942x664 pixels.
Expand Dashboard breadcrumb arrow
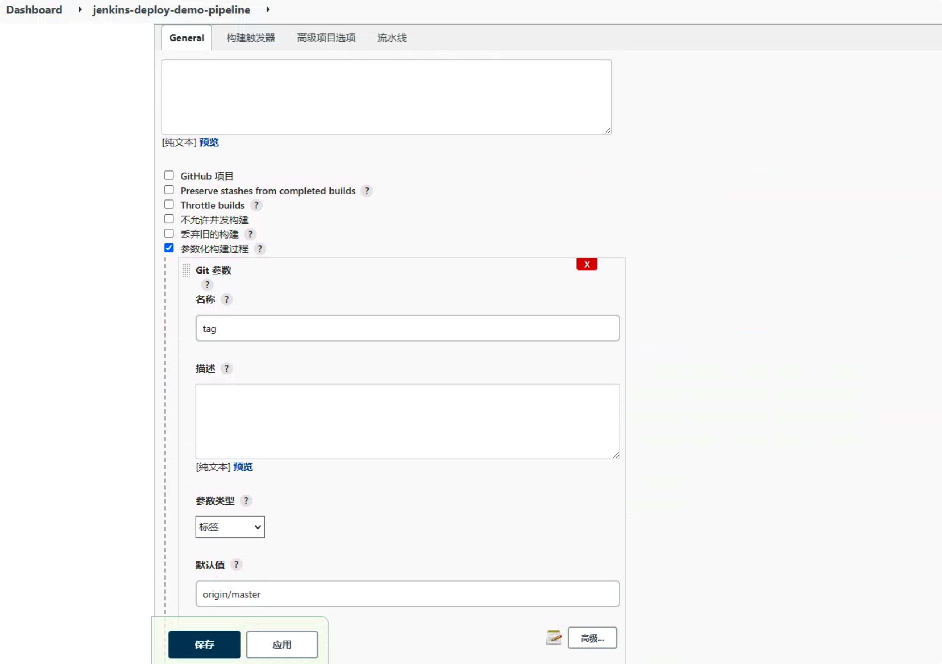tap(80, 9)
